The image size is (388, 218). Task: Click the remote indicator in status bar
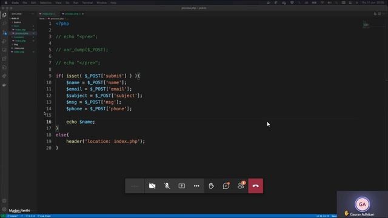point(3,216)
